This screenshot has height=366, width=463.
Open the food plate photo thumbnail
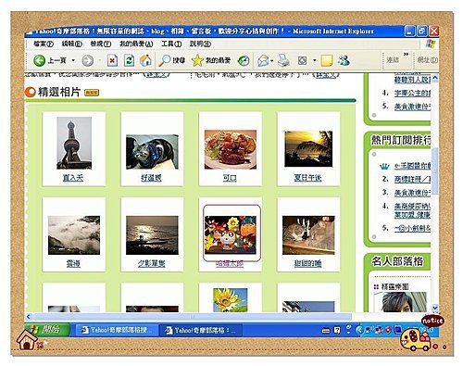pyautogui.click(x=231, y=149)
